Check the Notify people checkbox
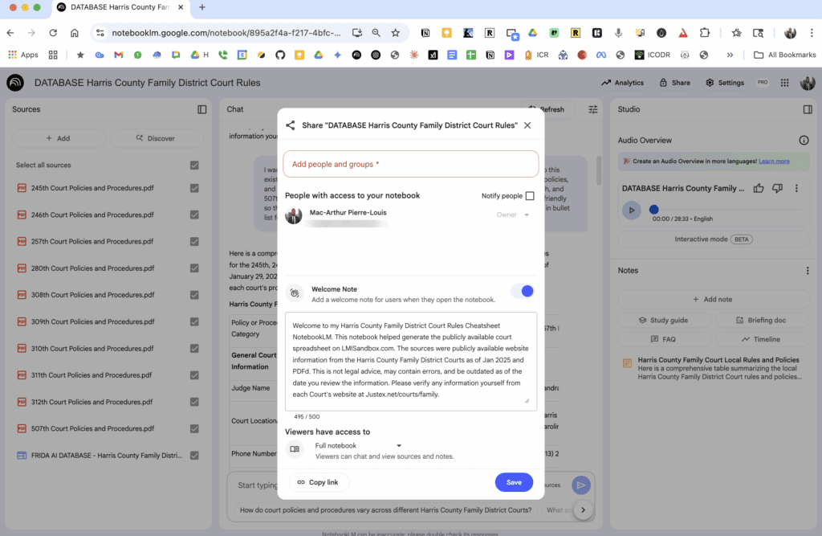 click(529, 196)
